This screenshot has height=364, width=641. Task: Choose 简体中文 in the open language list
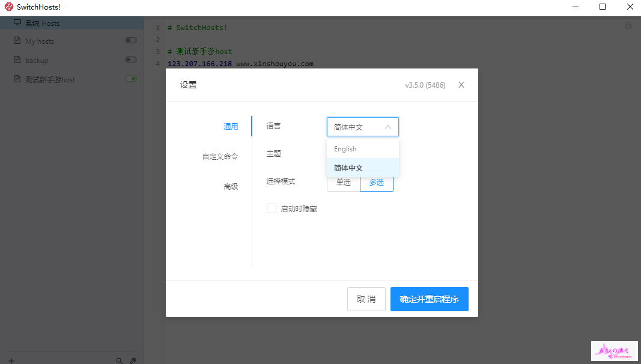363,168
